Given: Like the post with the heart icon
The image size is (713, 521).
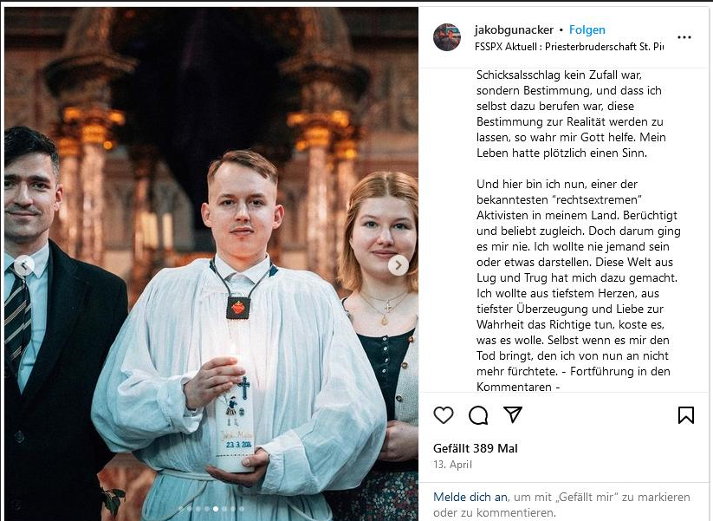Looking at the screenshot, I should 444,415.
